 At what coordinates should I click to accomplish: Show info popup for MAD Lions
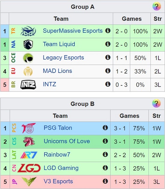tap(108, 71)
